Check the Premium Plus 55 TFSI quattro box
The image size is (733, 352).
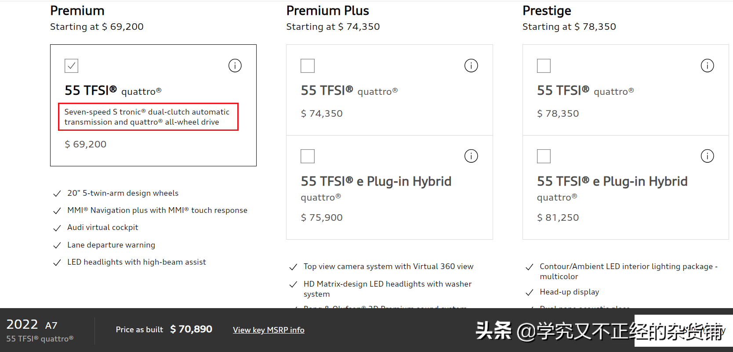(308, 66)
